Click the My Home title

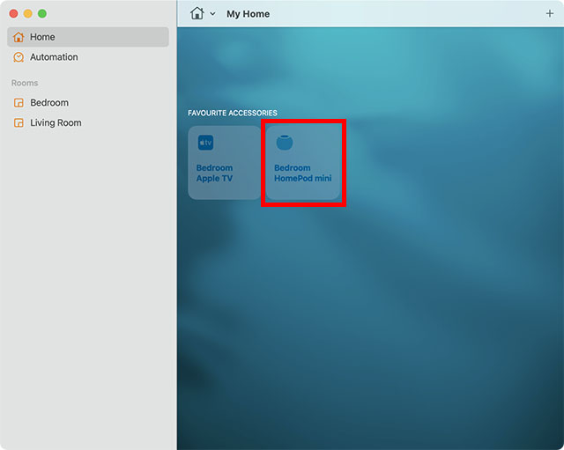click(x=249, y=14)
